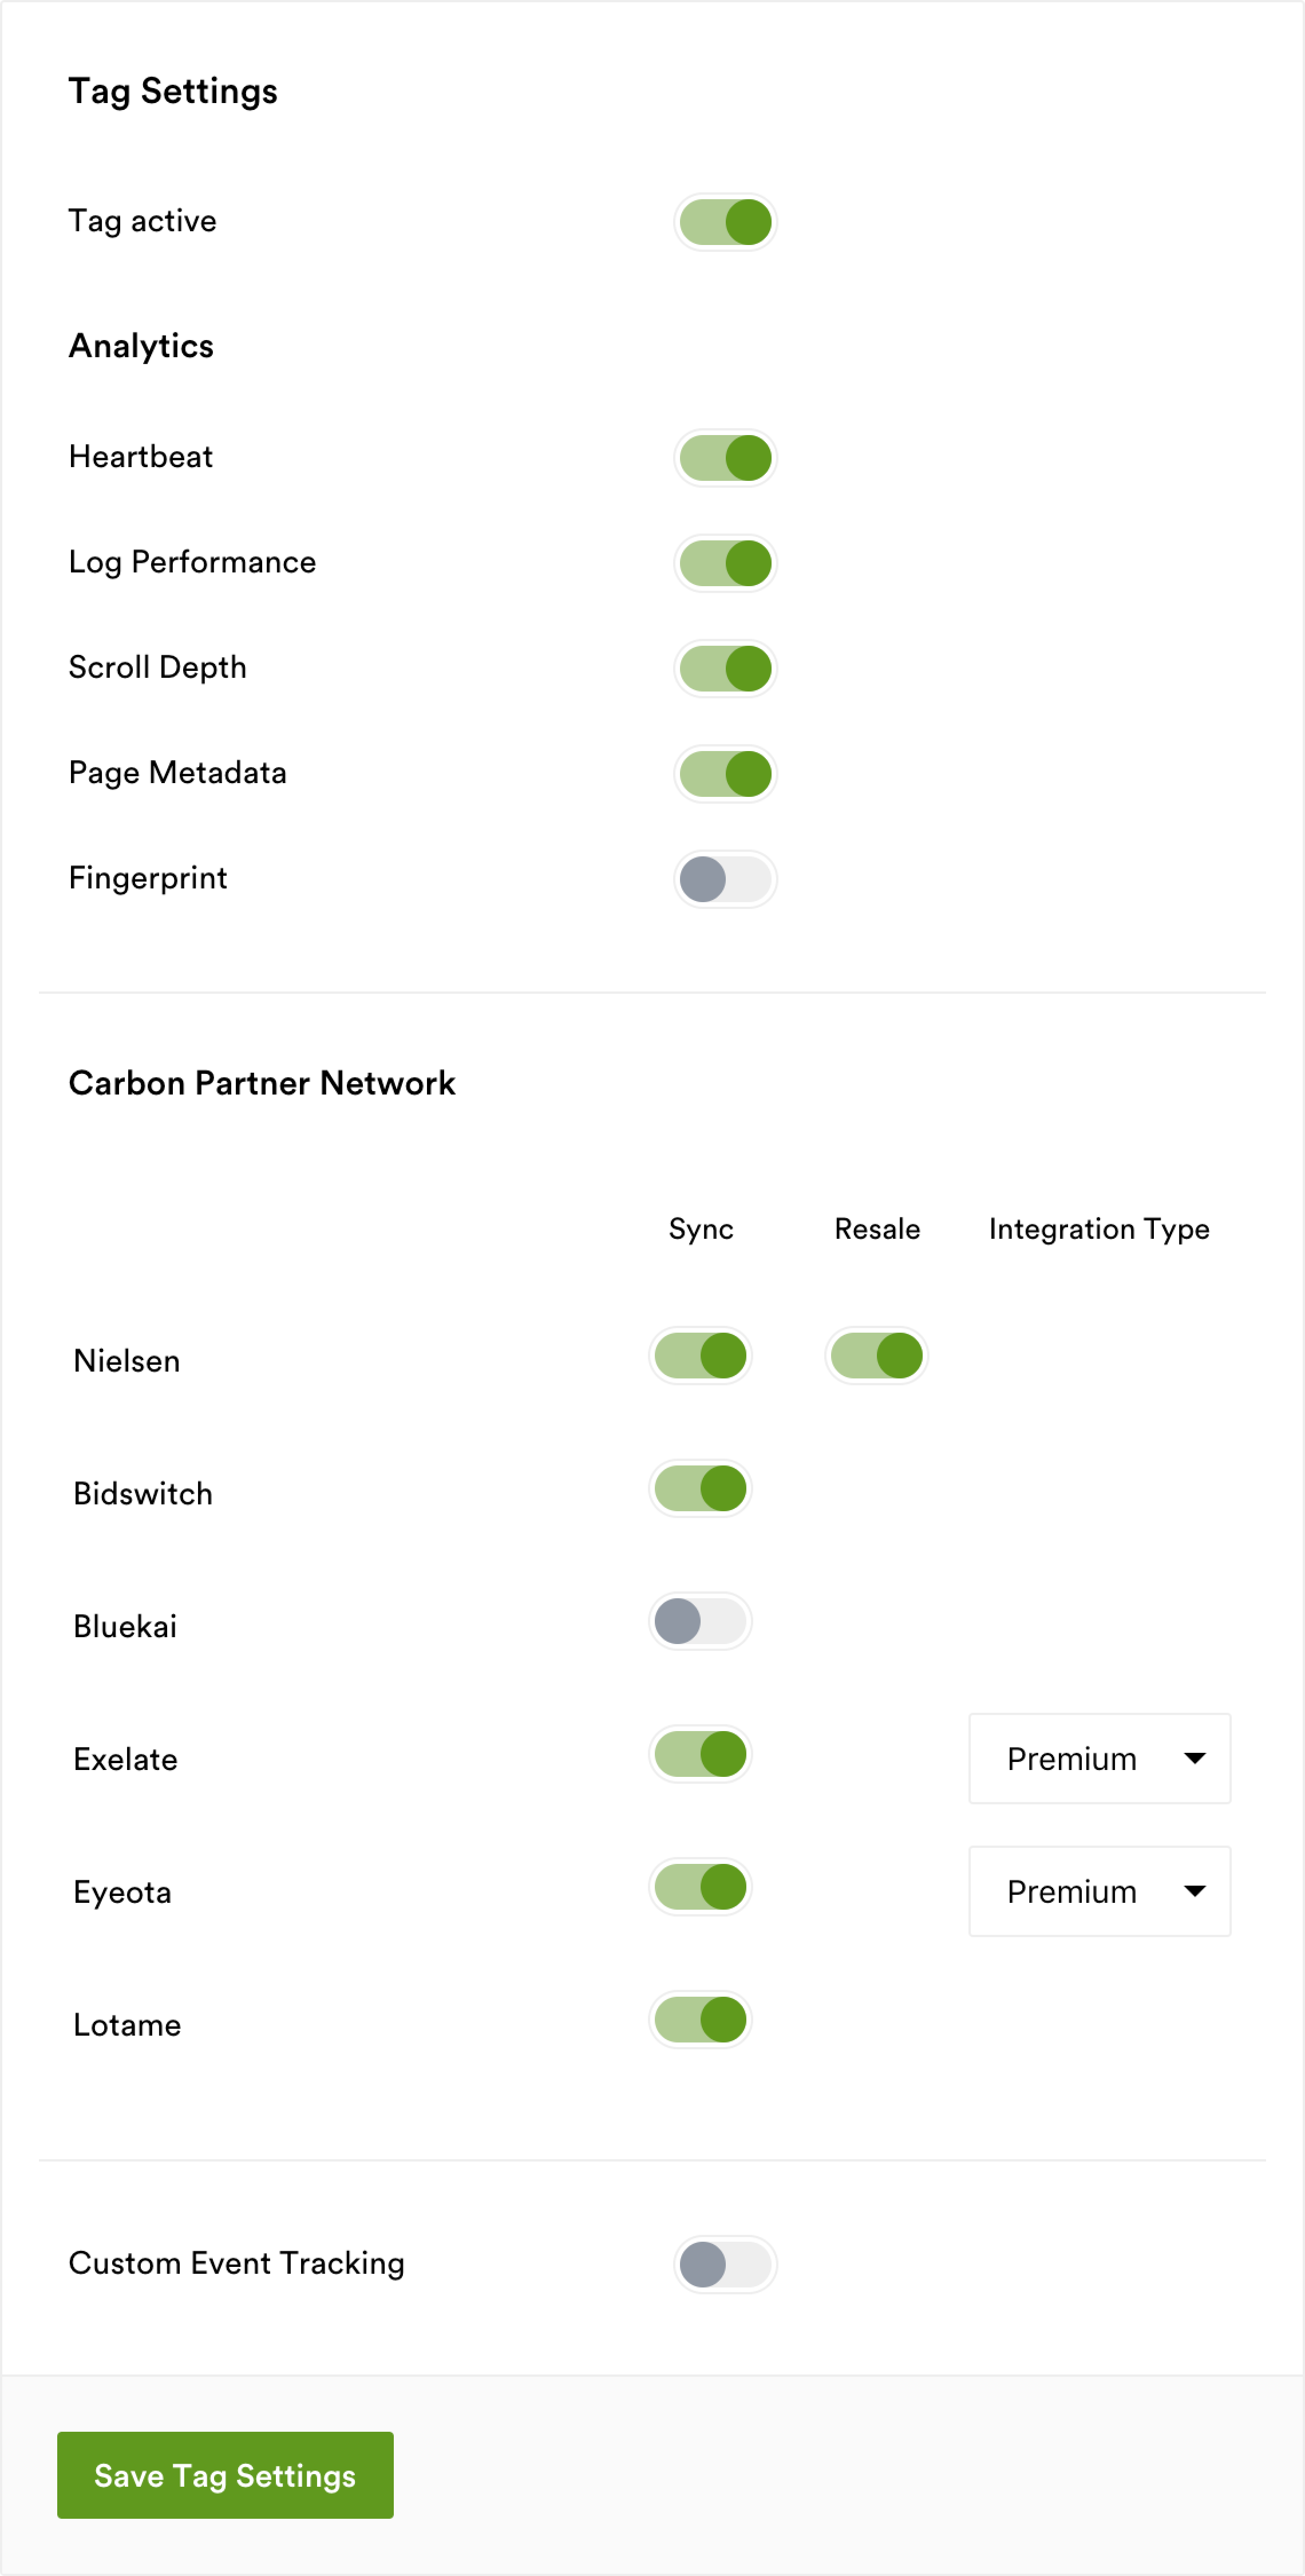Disable Scroll Depth tracking
The width and height of the screenshot is (1305, 2576).
pyautogui.click(x=725, y=668)
